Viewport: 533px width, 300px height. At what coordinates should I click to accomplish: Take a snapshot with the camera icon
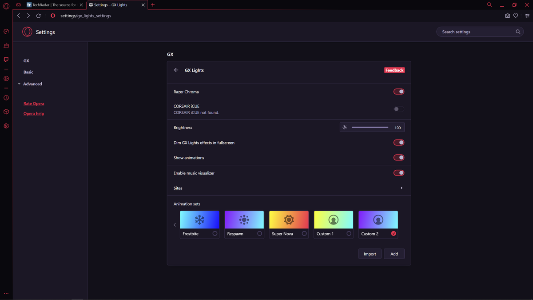(x=507, y=15)
